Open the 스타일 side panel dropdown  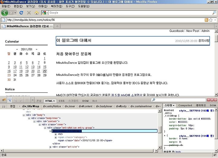point(170,105)
